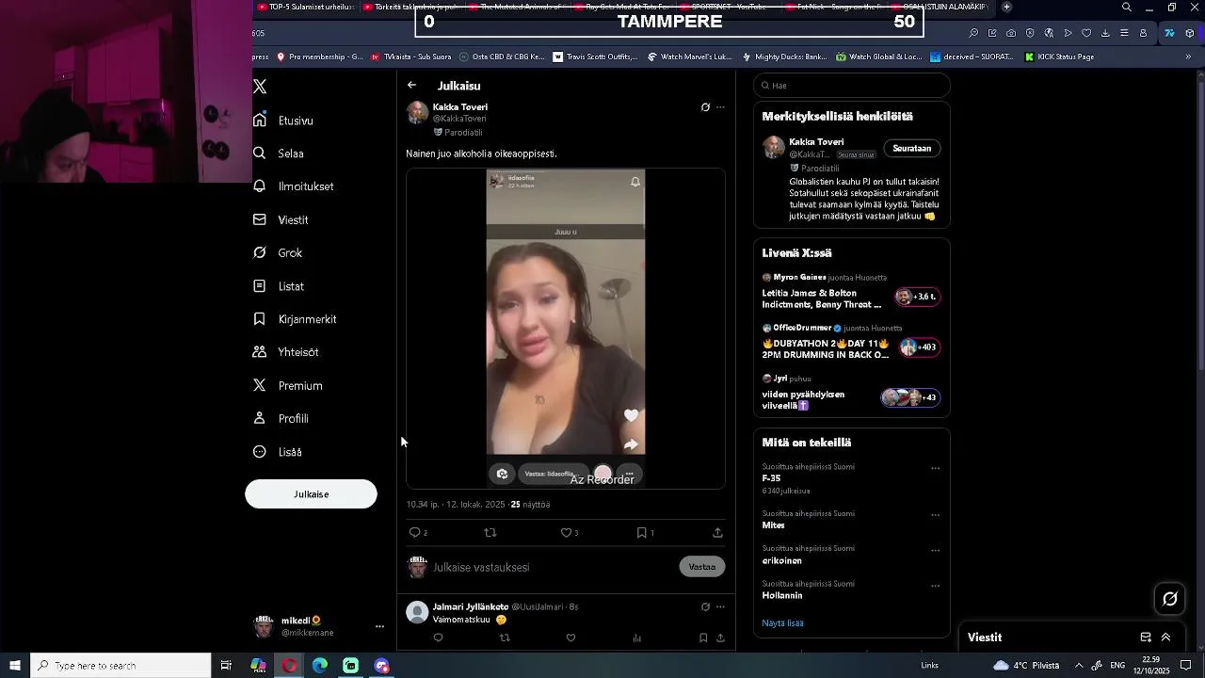The width and height of the screenshot is (1205, 678).
Task: Open the Selaa explore page
Action: (x=279, y=153)
